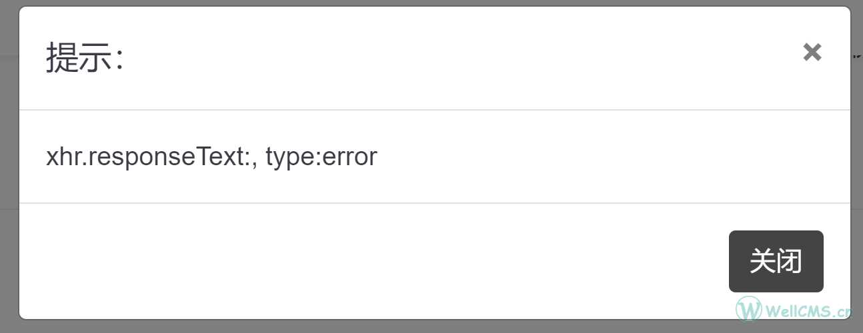Click the dark 关闭 button
Viewport: 863px width, 333px height.
point(776,261)
